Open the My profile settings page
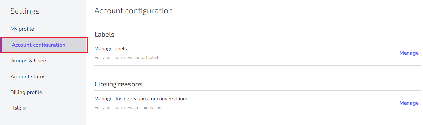 (x=22, y=29)
